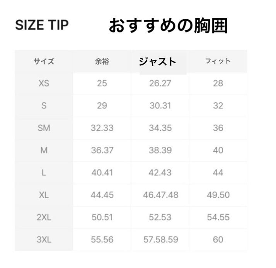Click the おすすめの胸囲 title text

[x=168, y=26]
